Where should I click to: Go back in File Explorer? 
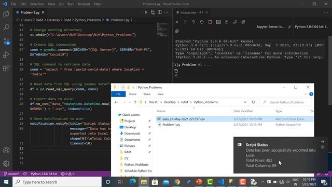point(116,102)
